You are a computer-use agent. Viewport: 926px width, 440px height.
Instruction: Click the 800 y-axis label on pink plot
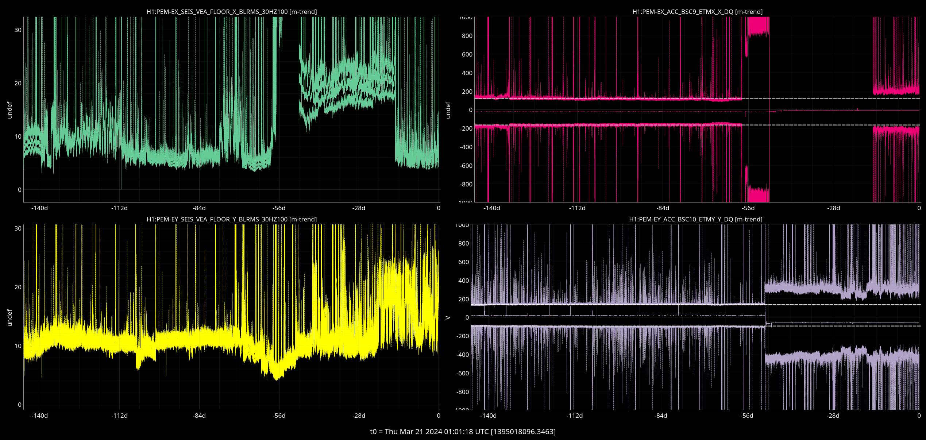467,36
